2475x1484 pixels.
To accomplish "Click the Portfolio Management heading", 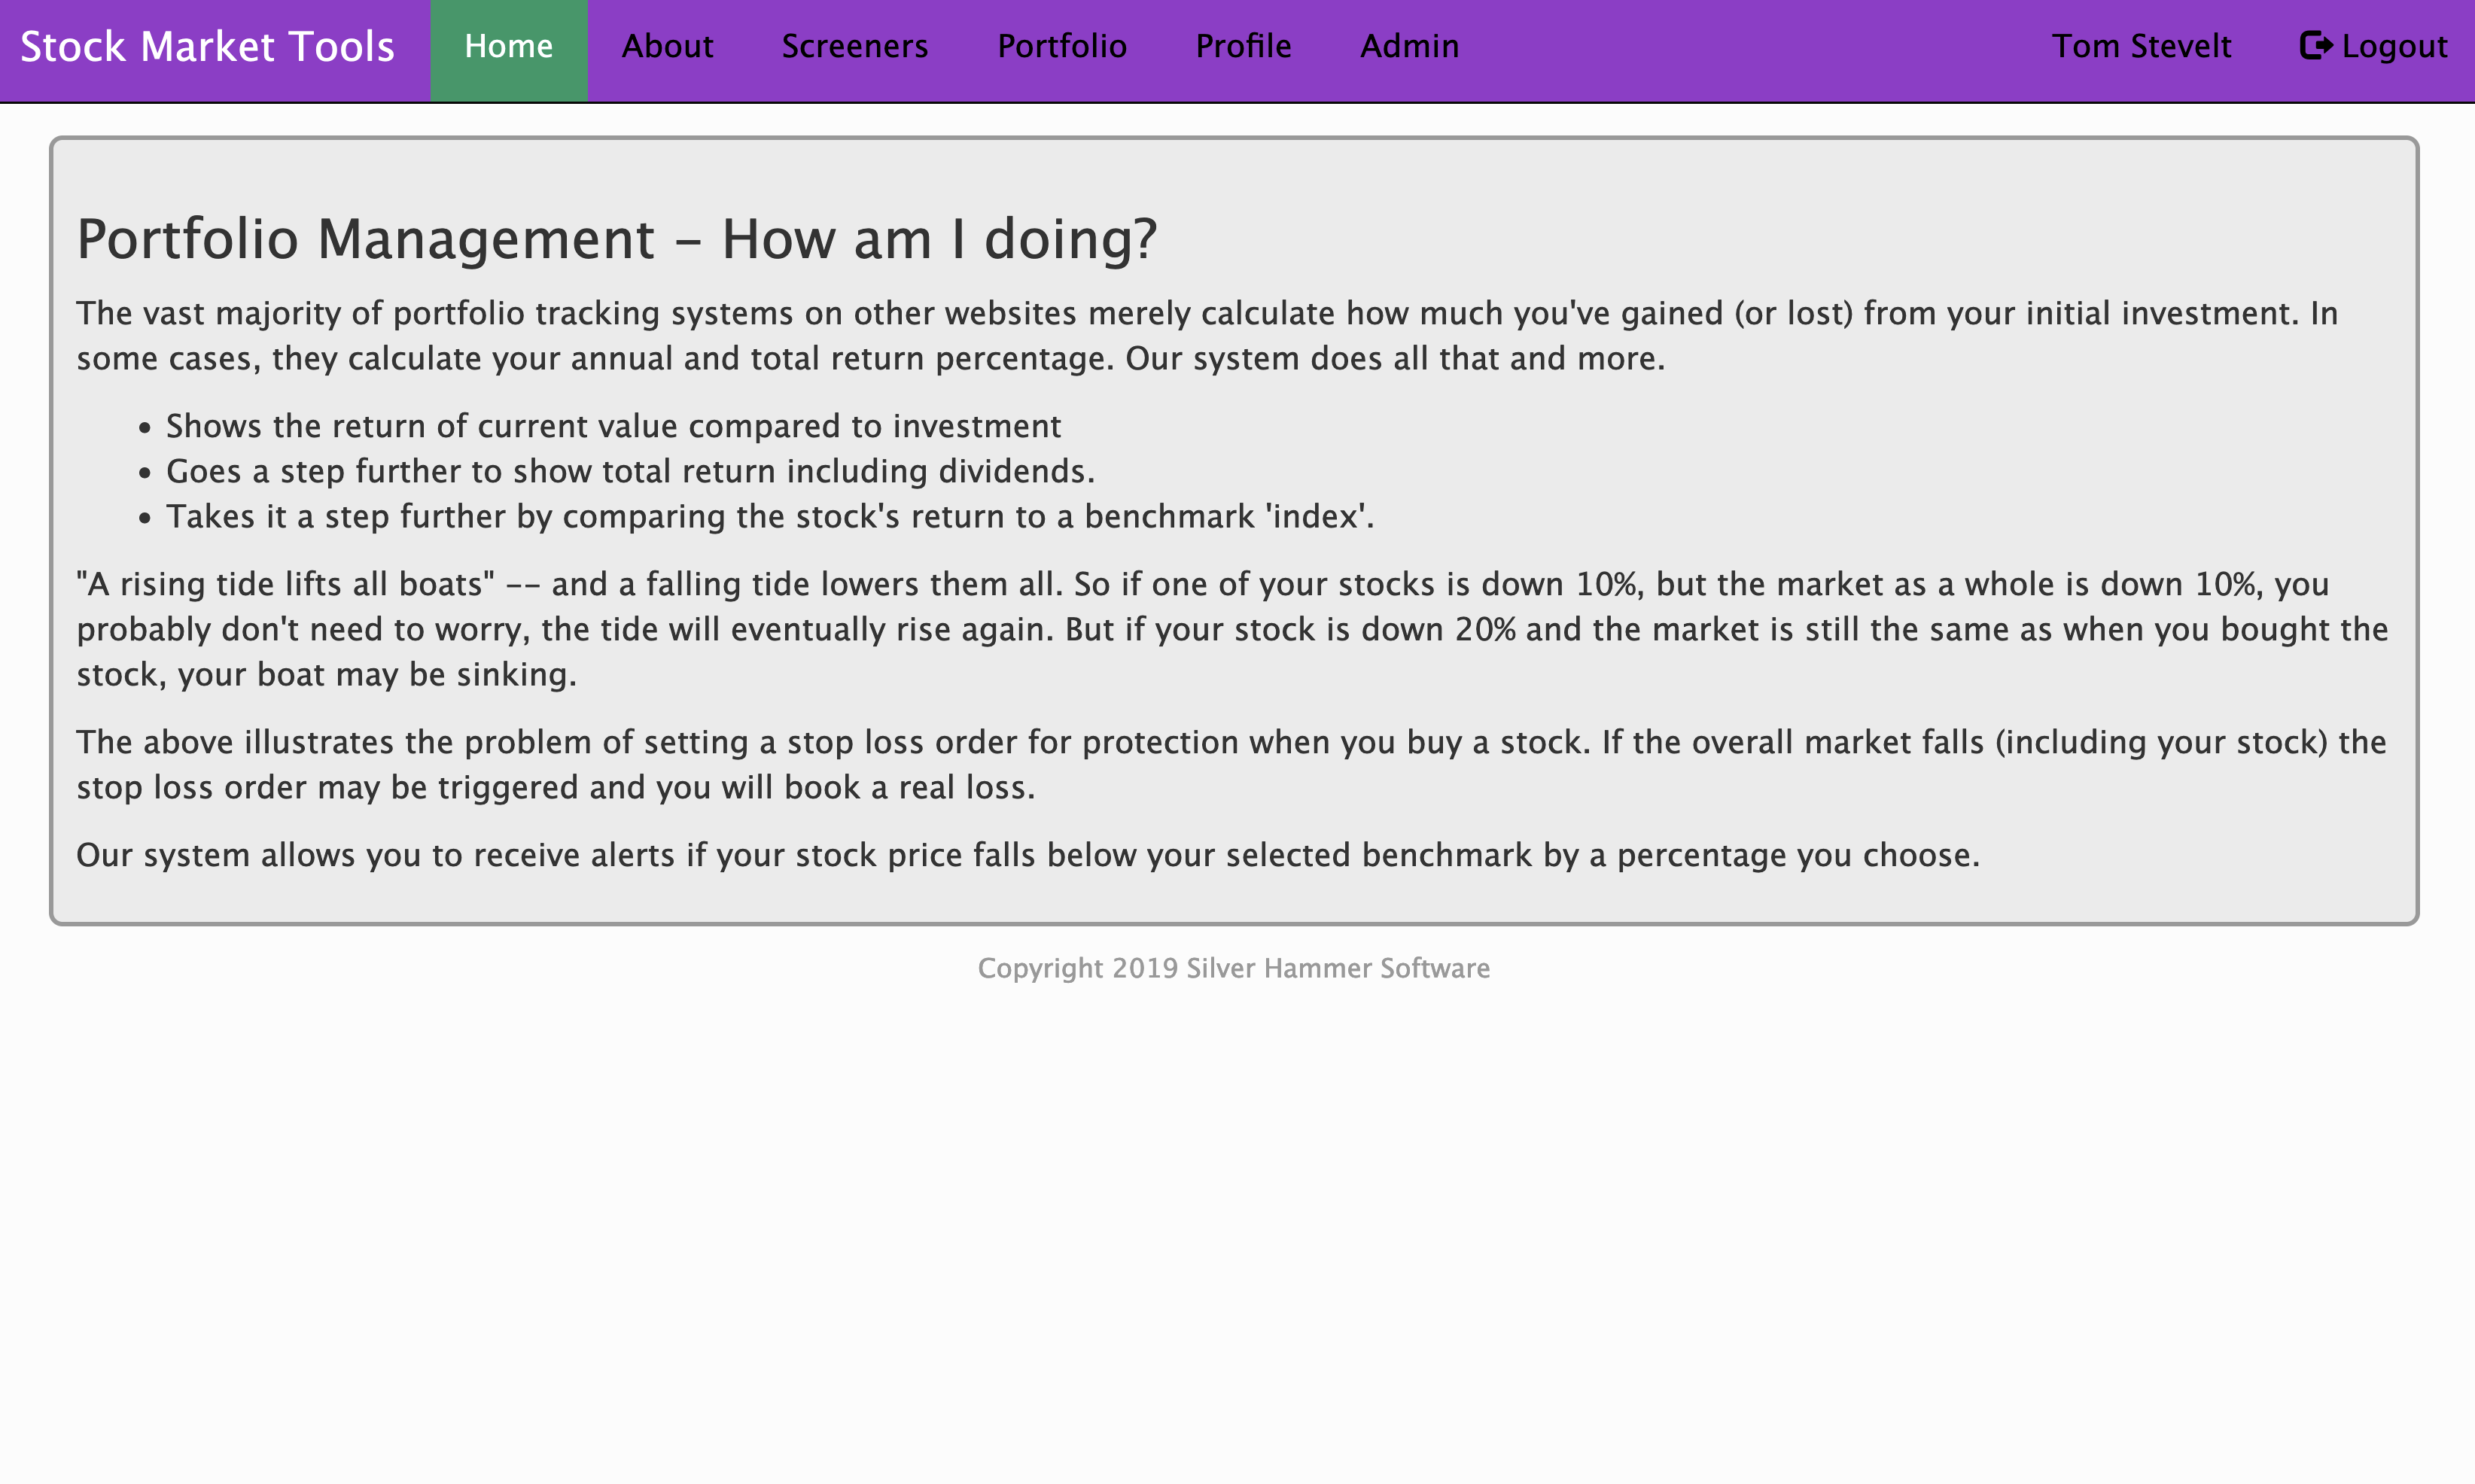I will (616, 239).
